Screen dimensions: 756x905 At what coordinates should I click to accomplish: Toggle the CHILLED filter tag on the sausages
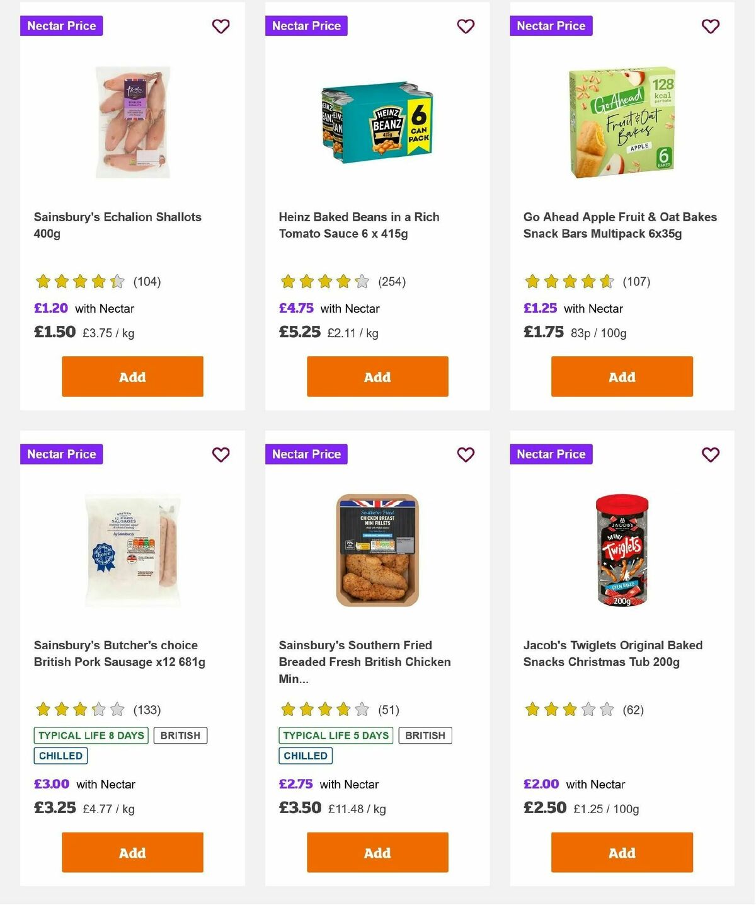[x=60, y=755]
